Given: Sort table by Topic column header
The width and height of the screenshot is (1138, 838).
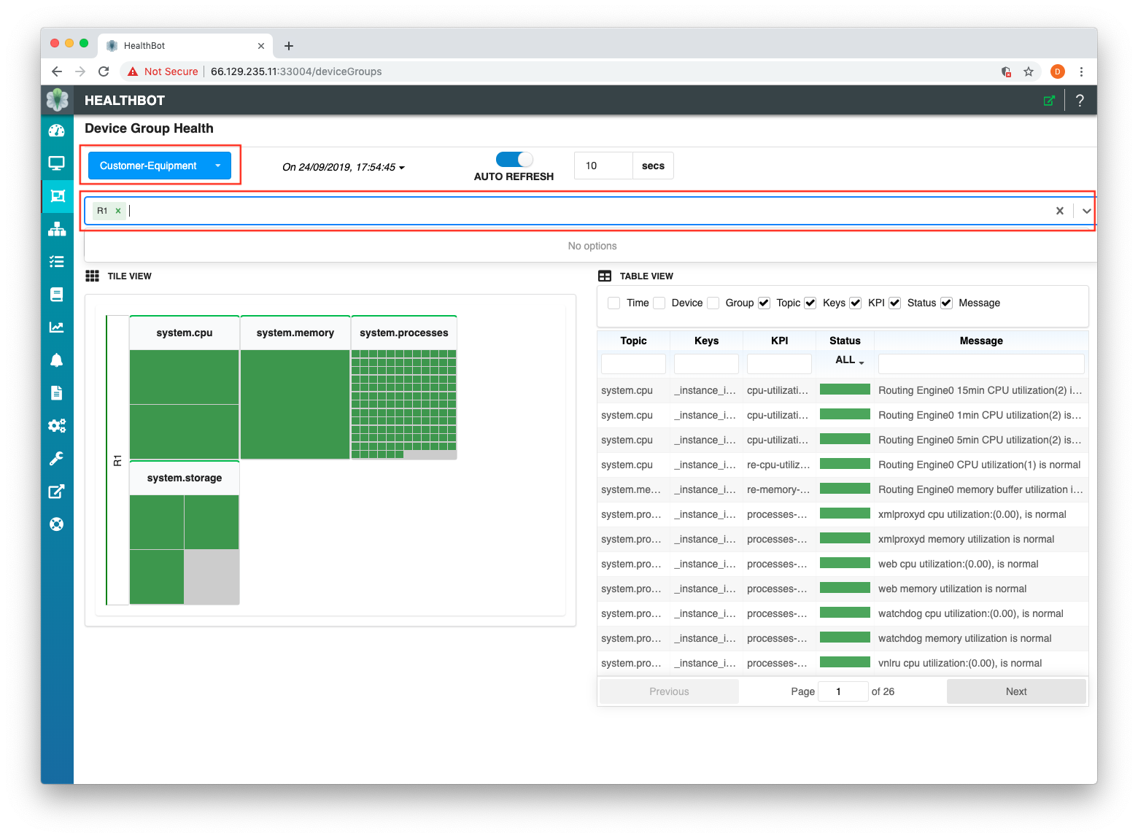Looking at the screenshot, I should pyautogui.click(x=634, y=341).
